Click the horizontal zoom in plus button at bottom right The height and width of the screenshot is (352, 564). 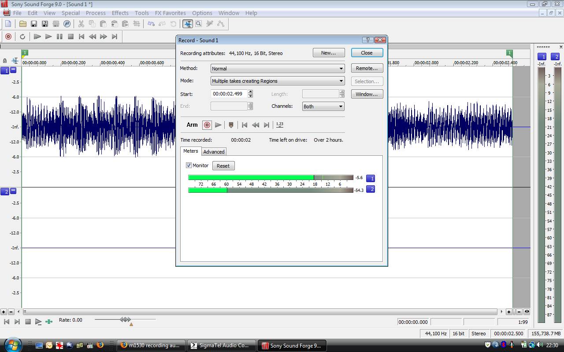[x=508, y=312]
